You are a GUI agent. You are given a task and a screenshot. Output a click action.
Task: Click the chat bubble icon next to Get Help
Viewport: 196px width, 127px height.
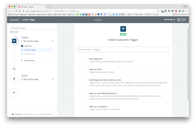coord(13,114)
